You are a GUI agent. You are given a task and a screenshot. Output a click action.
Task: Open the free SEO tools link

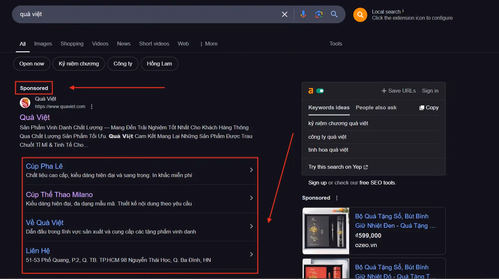point(377,183)
